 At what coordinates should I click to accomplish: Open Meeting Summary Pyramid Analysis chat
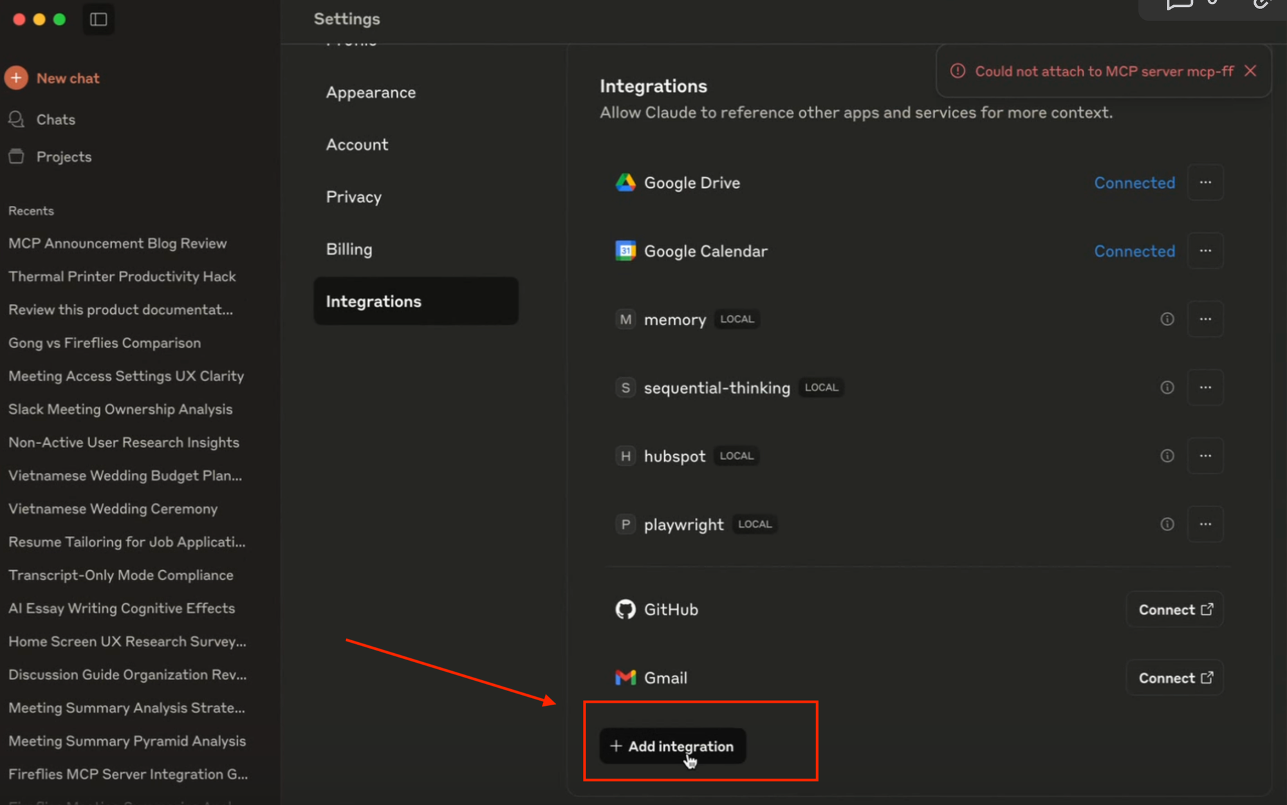pyautogui.click(x=127, y=741)
